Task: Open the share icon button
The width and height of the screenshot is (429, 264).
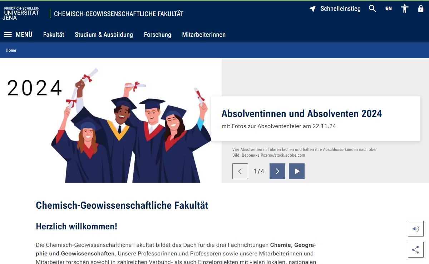Action: 415,250
